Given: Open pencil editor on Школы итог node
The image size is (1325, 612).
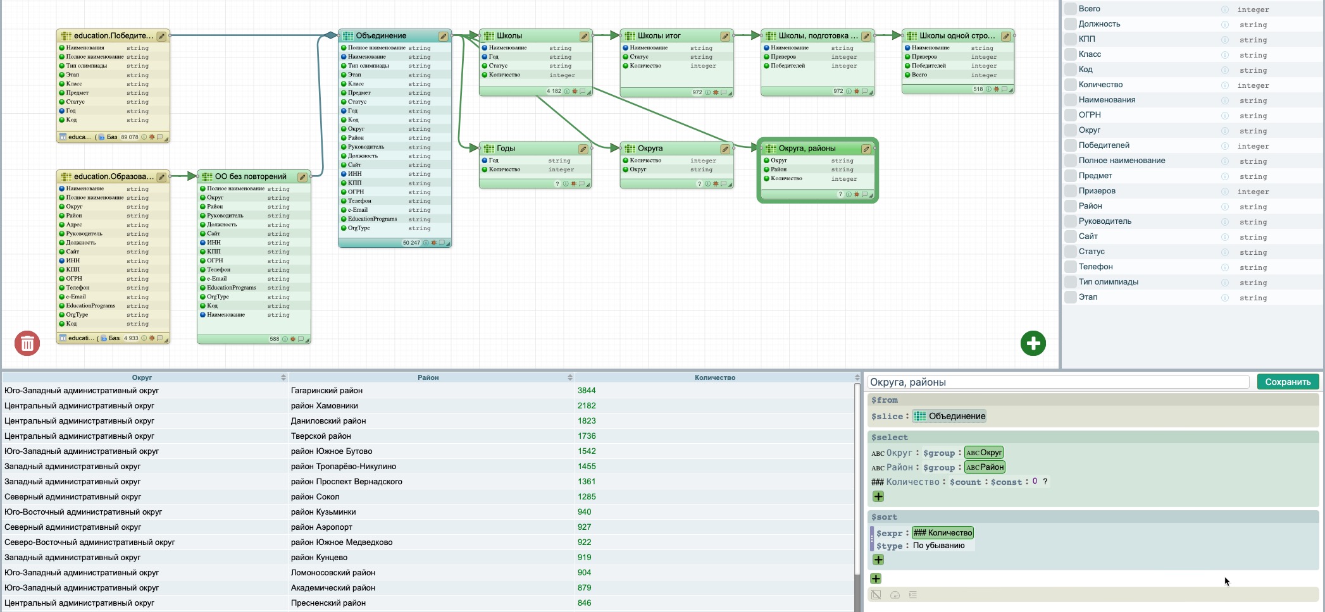Looking at the screenshot, I should [725, 36].
